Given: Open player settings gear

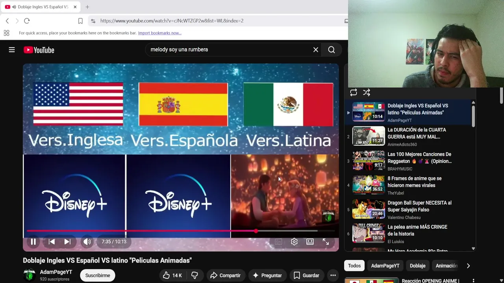Looking at the screenshot, I should coord(294,242).
